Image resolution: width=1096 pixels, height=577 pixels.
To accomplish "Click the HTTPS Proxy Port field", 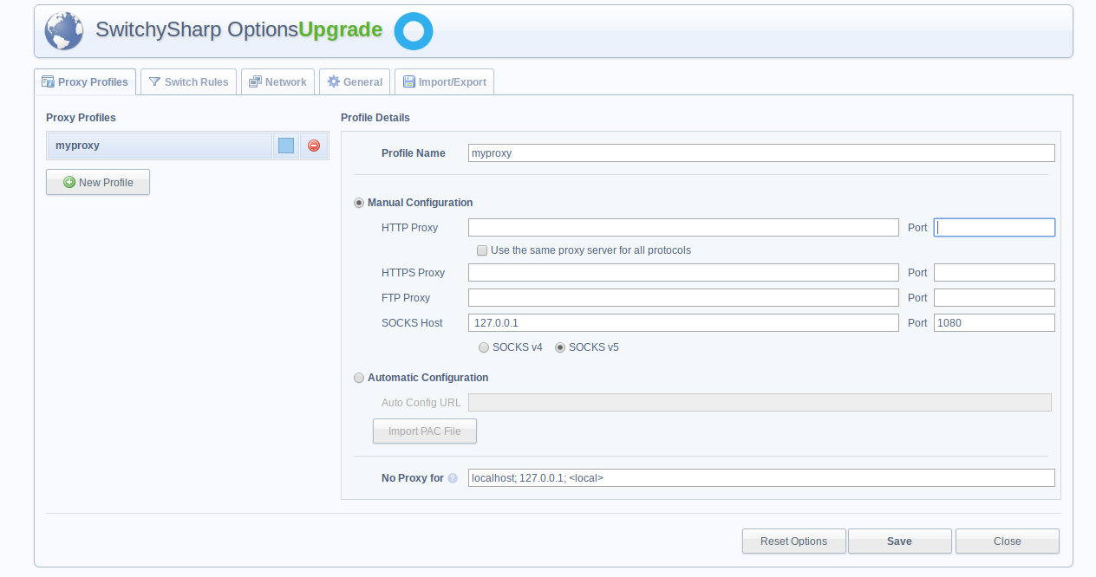I will 995,273.
